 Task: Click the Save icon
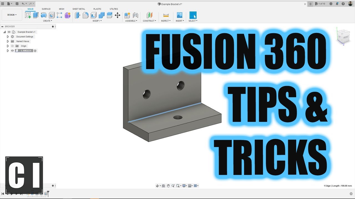pos(17,4)
